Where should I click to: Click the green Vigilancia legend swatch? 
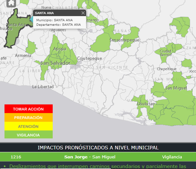tap(29, 135)
